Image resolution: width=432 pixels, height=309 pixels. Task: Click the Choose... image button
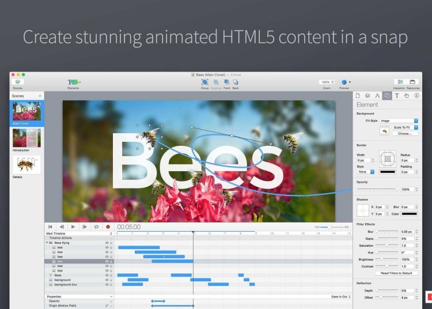click(404, 133)
